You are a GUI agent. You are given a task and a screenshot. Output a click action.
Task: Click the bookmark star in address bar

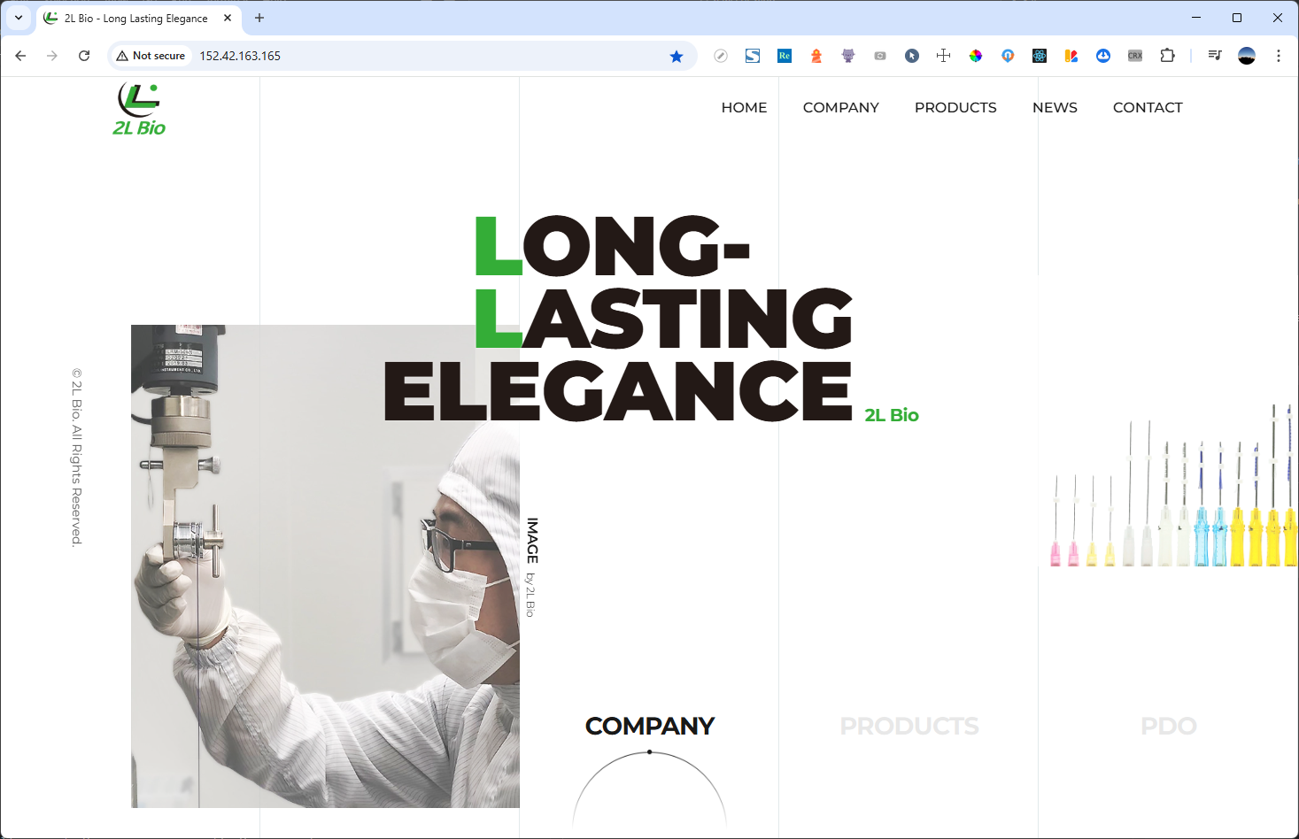(x=677, y=56)
